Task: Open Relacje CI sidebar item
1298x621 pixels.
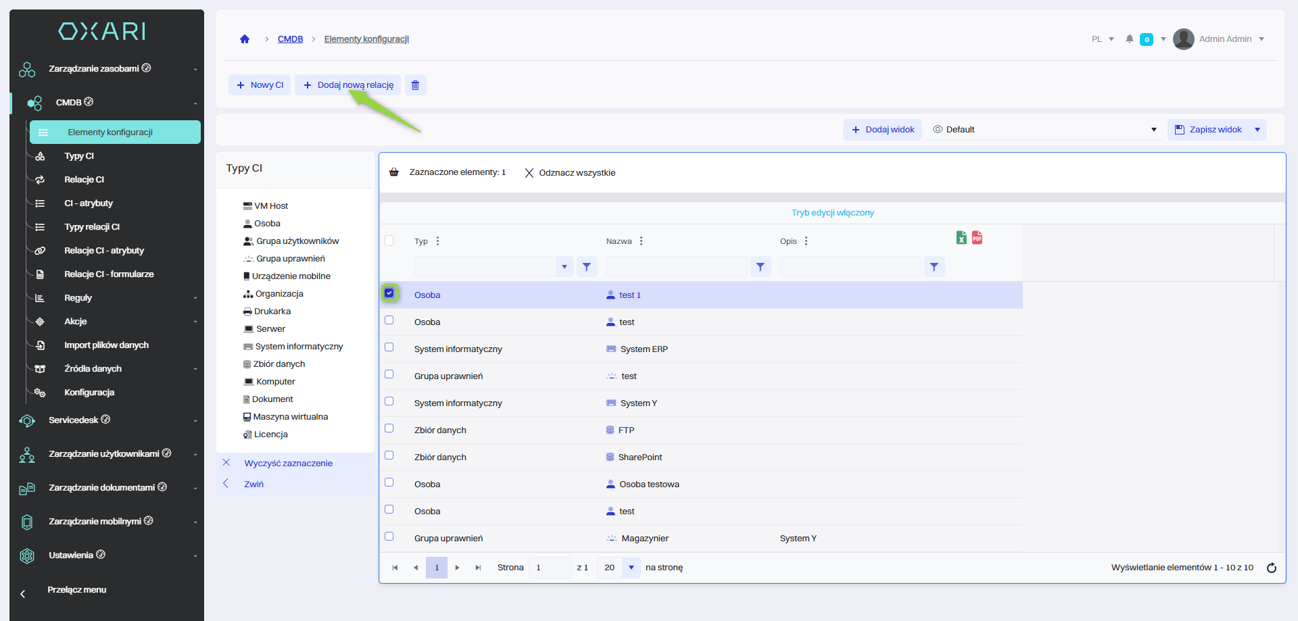Action: (84, 180)
